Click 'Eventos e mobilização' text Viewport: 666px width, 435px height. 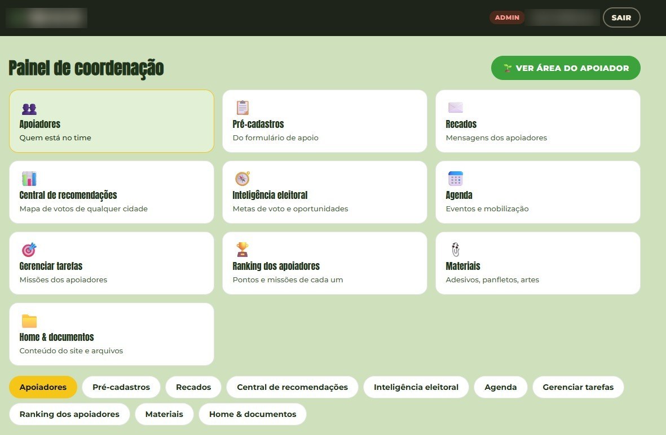pyautogui.click(x=487, y=209)
